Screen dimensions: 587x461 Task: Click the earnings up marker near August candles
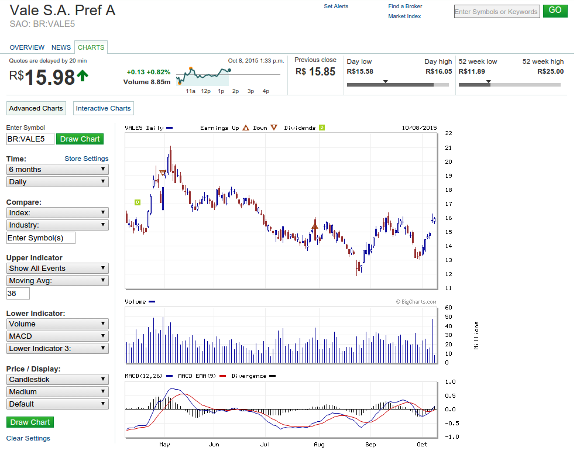coord(315,226)
